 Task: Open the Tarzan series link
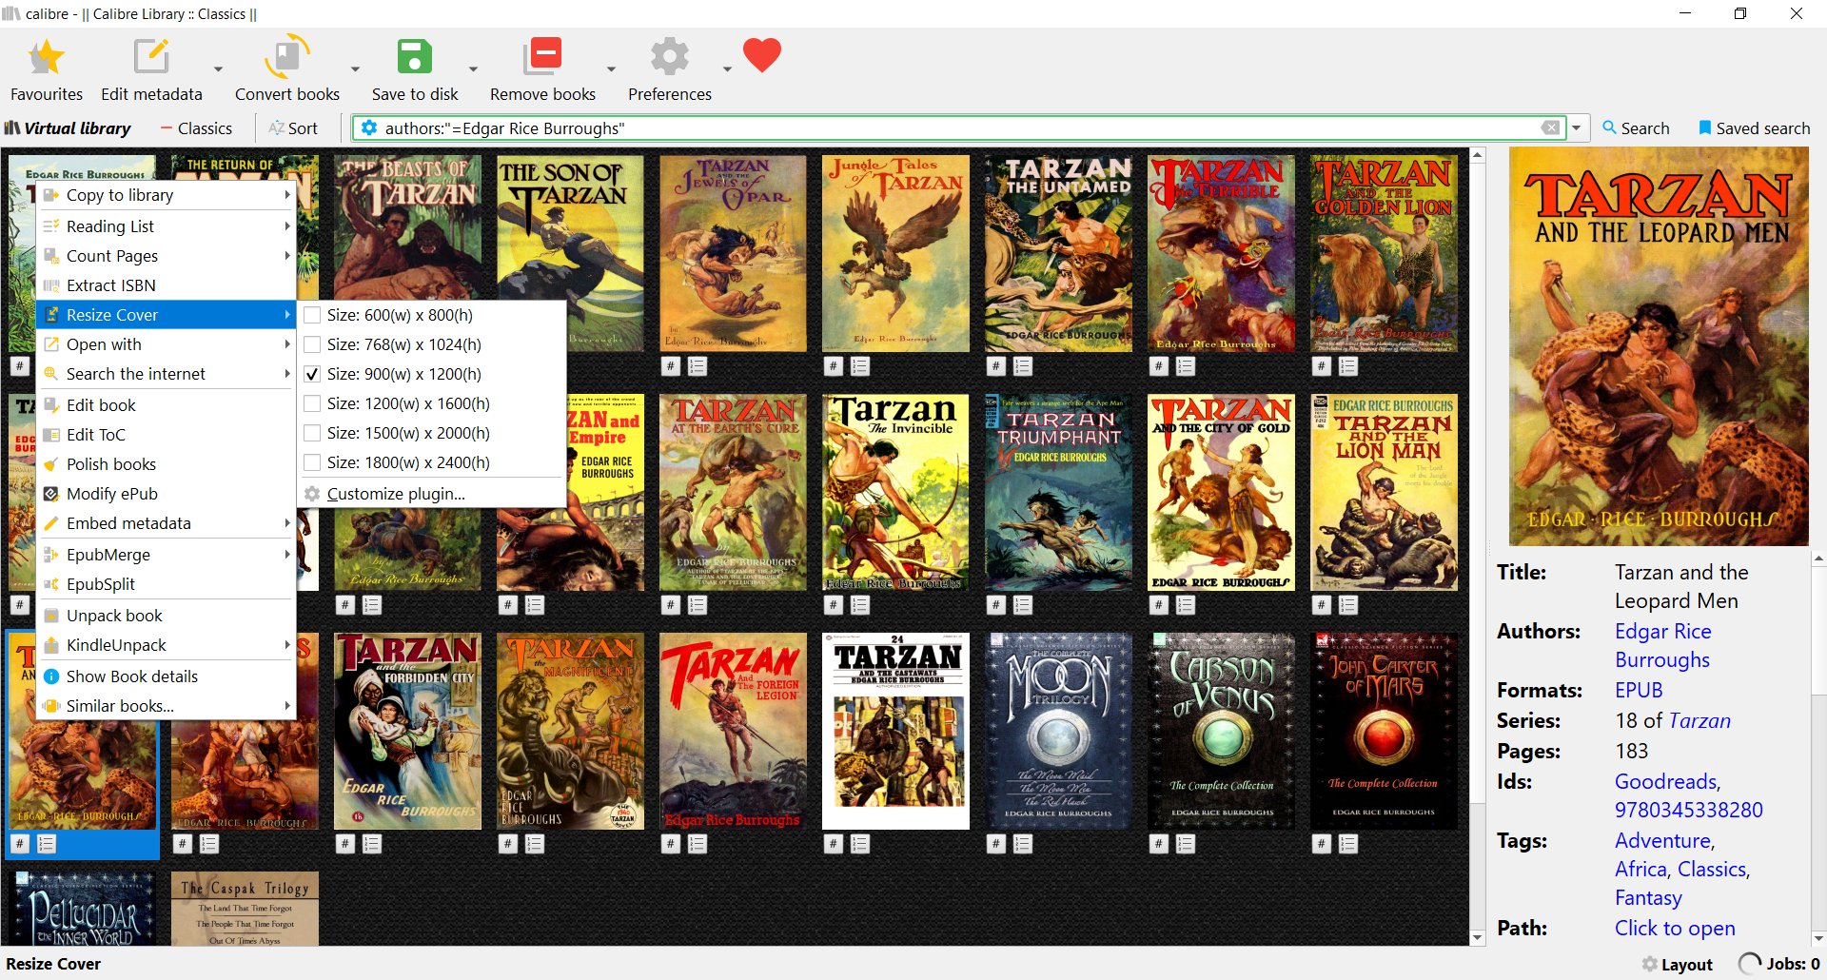(x=1700, y=721)
